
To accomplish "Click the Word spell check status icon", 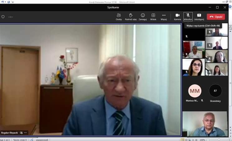I will point(31,139).
